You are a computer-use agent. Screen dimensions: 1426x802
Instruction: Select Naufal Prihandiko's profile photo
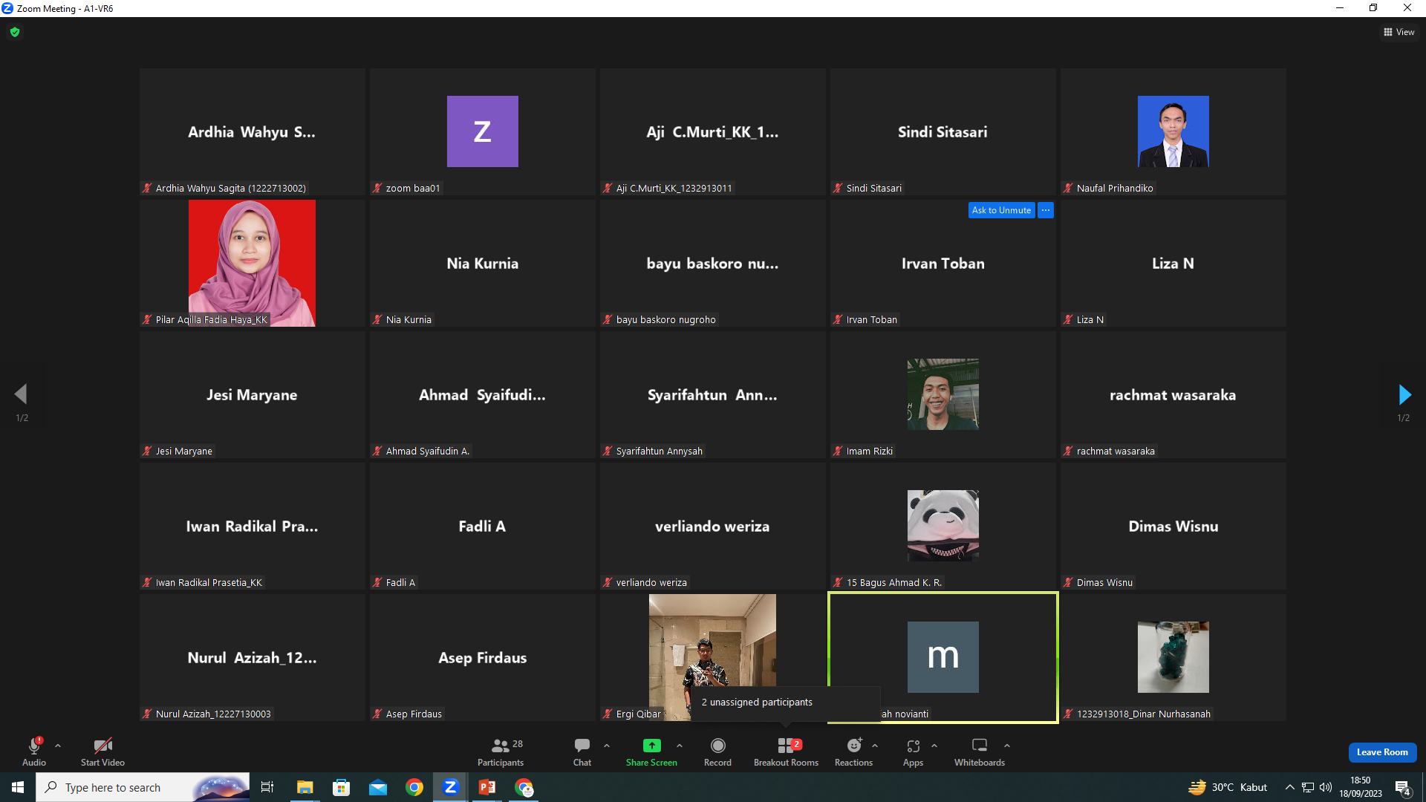coord(1173,131)
